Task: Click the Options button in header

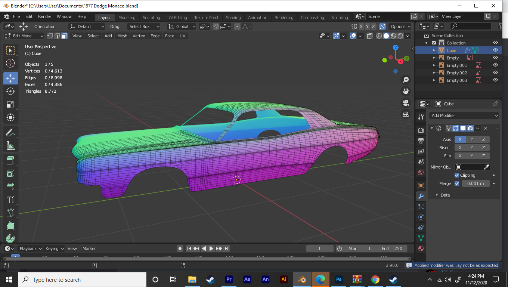Action: (400, 27)
